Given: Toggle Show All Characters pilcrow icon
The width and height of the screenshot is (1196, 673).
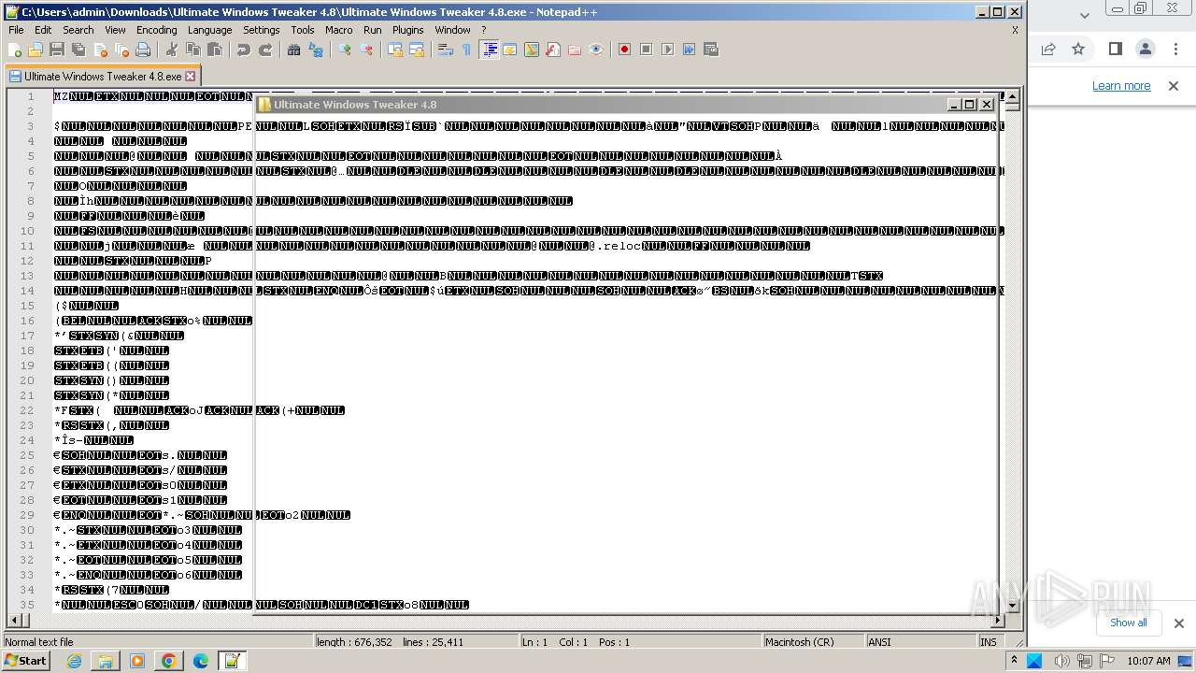Looking at the screenshot, I should pyautogui.click(x=466, y=50).
